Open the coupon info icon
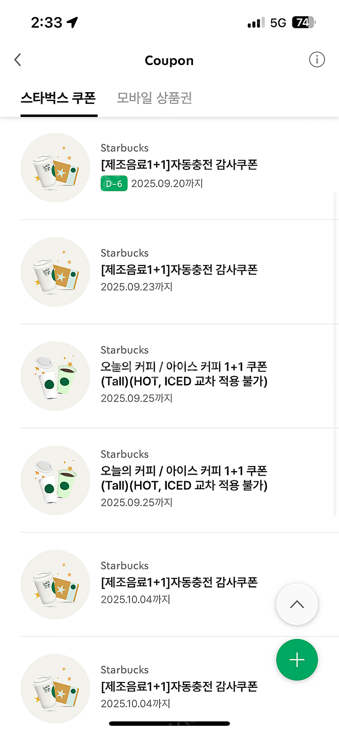This screenshot has height=733, width=339. point(317,60)
